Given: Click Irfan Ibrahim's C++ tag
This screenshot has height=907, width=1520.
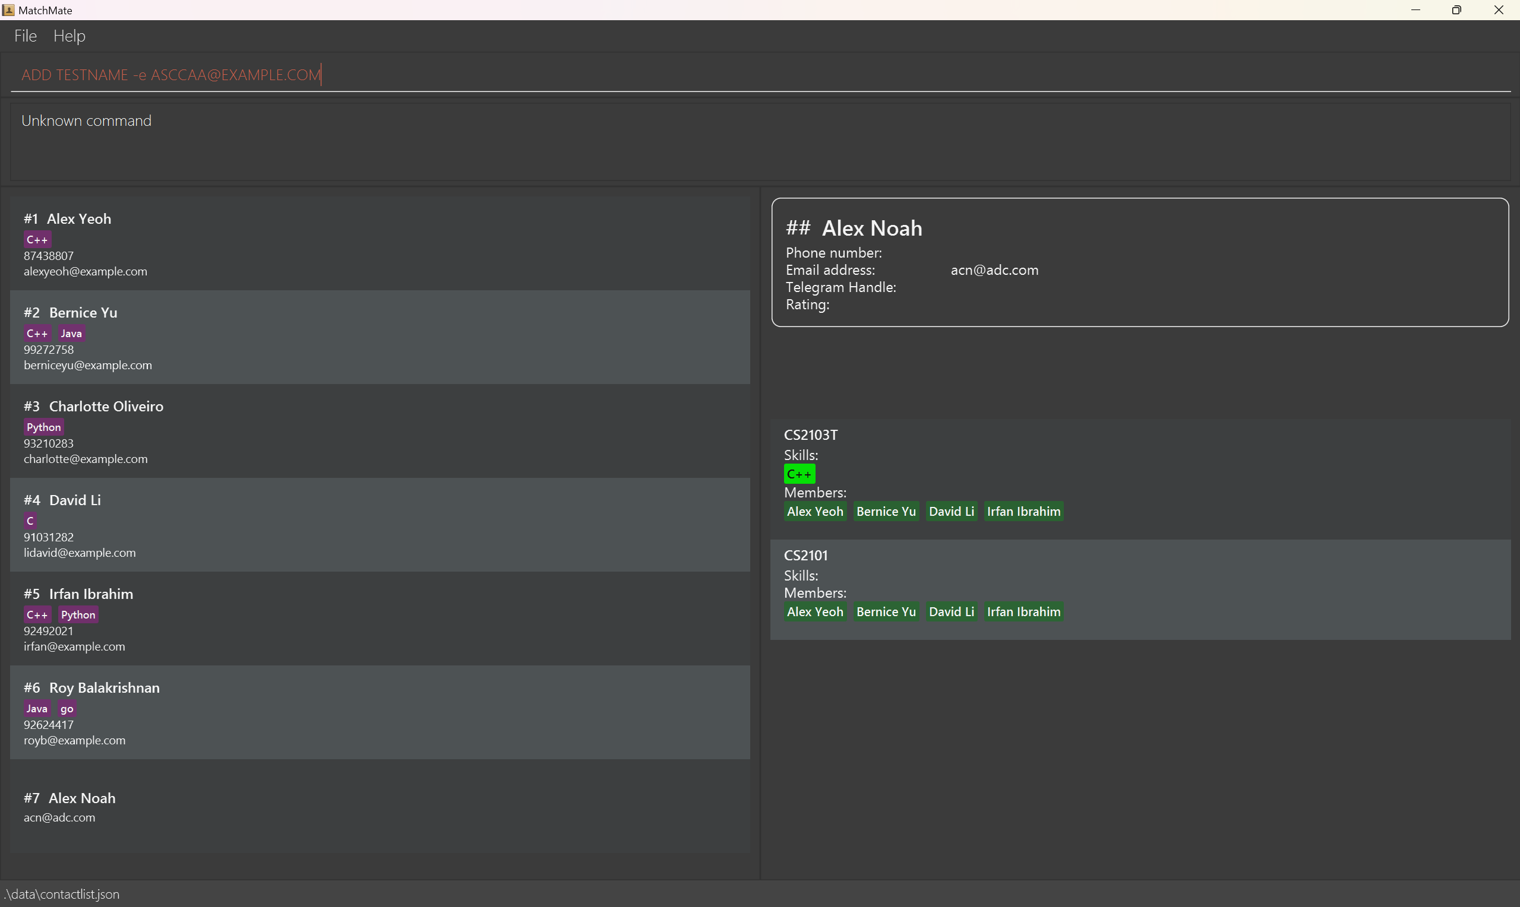Looking at the screenshot, I should point(37,615).
